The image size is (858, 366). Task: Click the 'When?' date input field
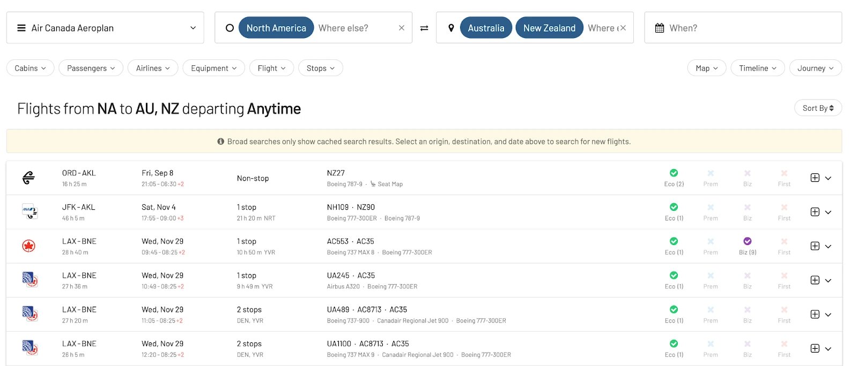(743, 28)
